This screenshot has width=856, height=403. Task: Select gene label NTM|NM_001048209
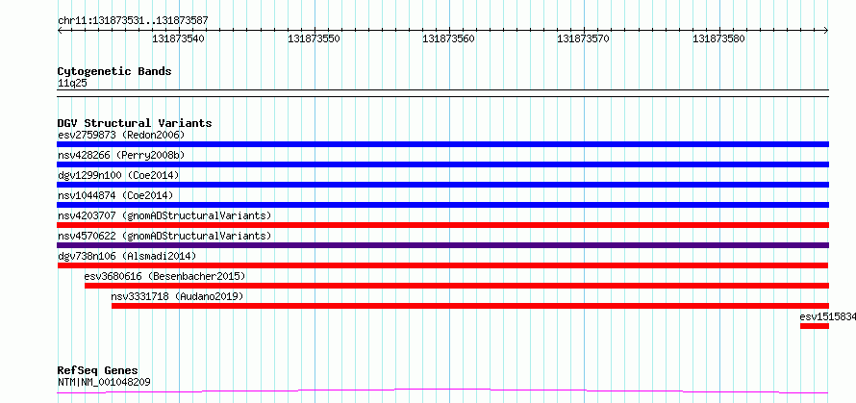pos(104,382)
